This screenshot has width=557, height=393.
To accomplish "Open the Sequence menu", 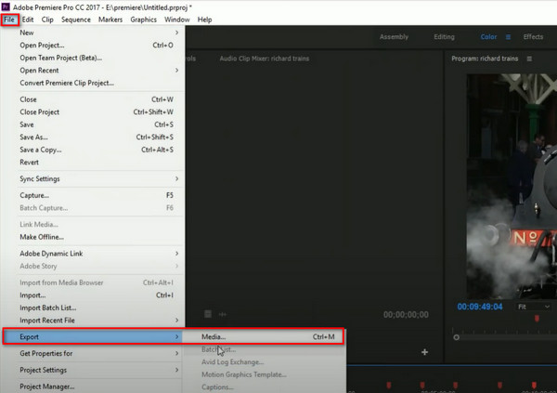I will pos(76,20).
